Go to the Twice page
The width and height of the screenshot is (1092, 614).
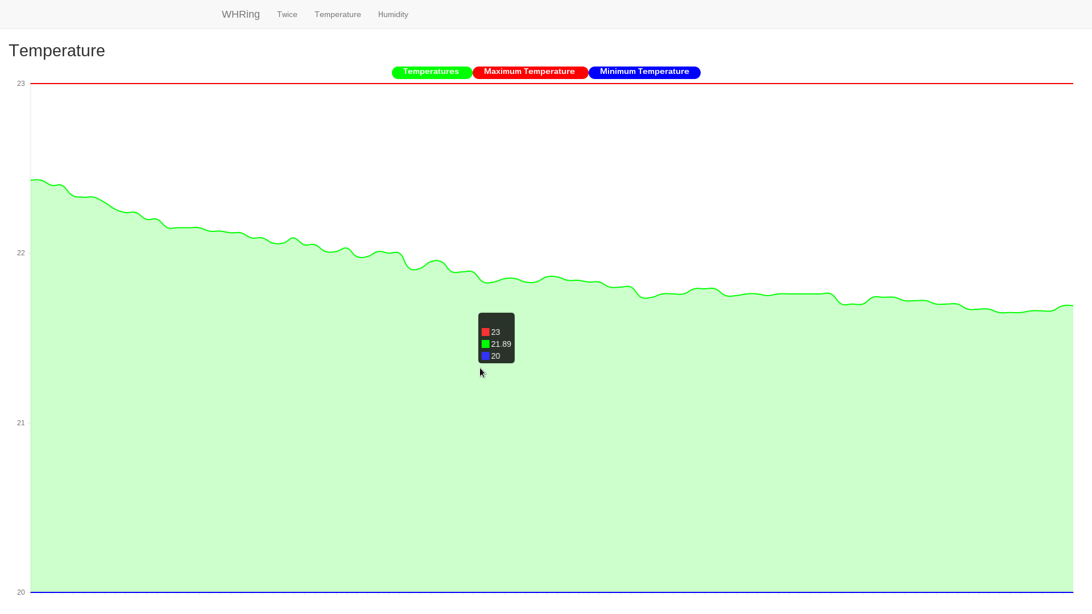coord(287,15)
